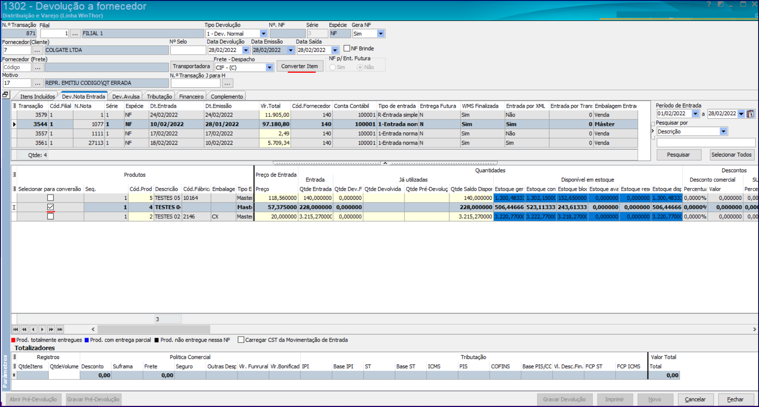Click Transportadora button

click(191, 66)
